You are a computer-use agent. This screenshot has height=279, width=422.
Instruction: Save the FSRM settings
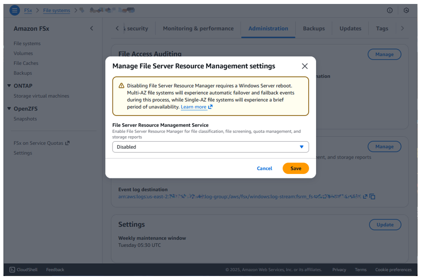[296, 168]
